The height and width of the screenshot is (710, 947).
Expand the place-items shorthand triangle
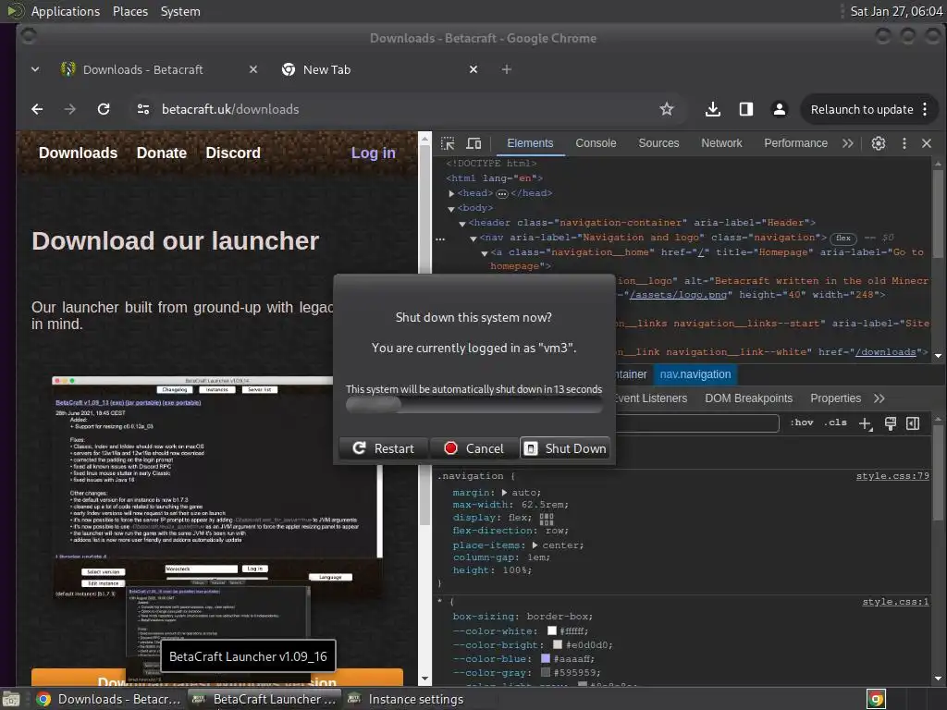(535, 545)
